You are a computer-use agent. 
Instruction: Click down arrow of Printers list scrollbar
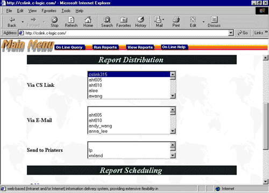(173, 155)
